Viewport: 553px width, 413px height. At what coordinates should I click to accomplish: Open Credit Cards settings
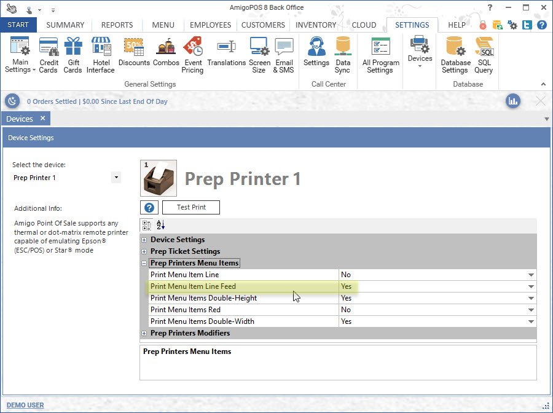(x=49, y=55)
